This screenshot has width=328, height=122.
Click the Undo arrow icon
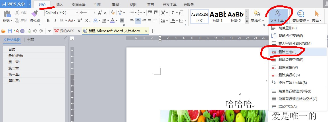coord(35,31)
